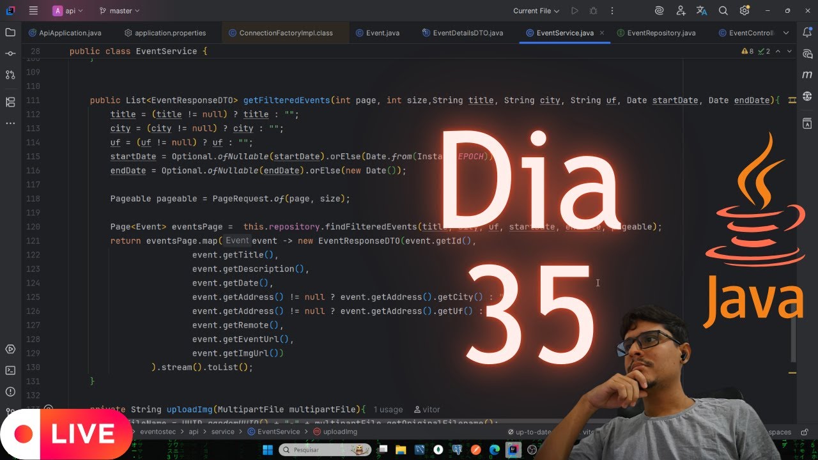Open the main hamburger menu

[33, 11]
